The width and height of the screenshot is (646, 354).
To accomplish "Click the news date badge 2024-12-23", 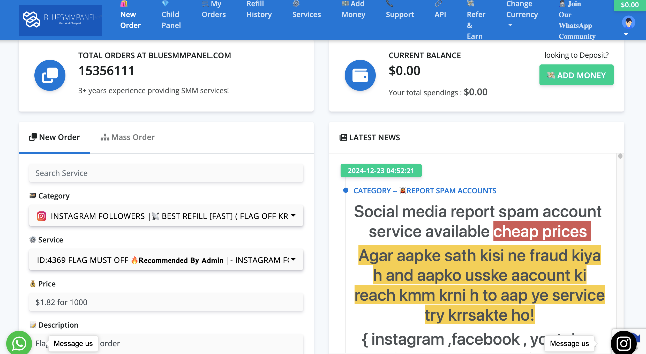I will 381,171.
